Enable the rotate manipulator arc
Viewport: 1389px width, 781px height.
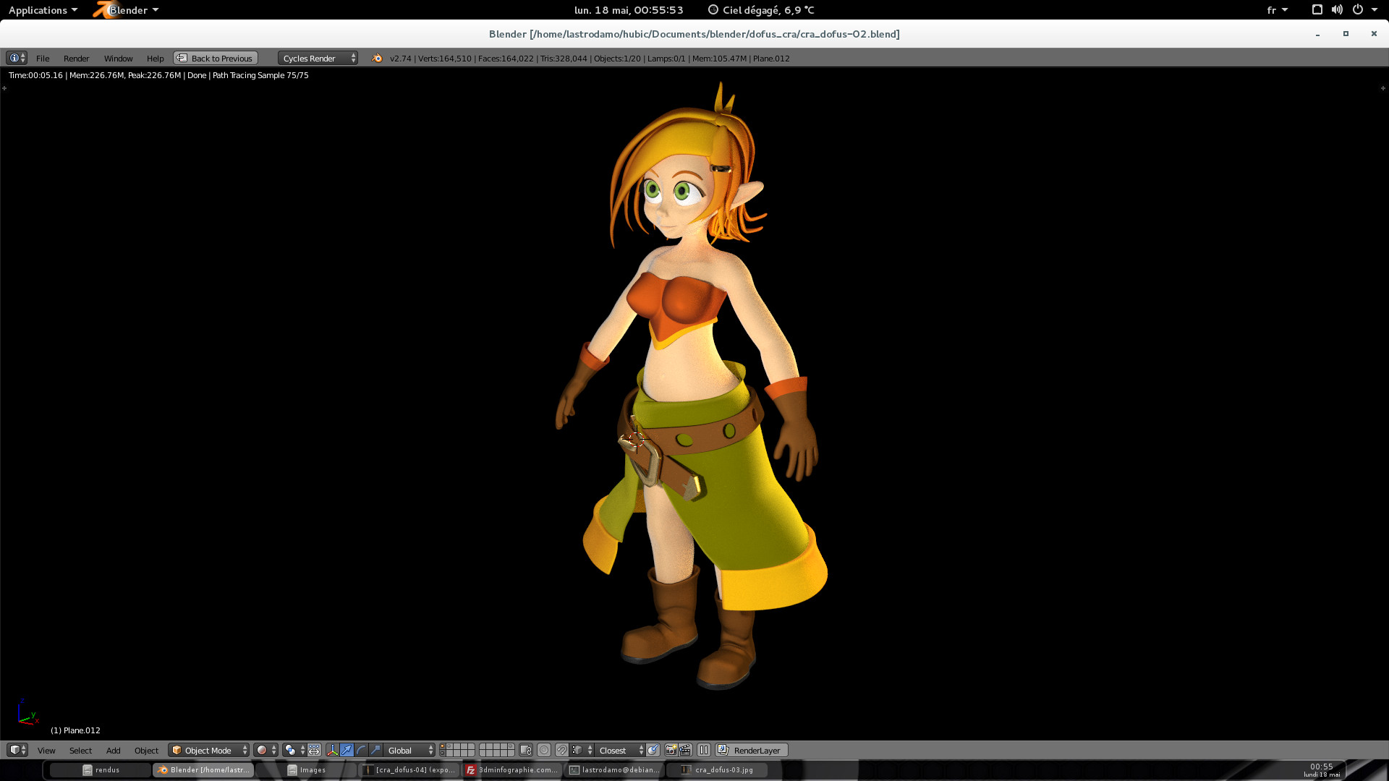click(x=361, y=750)
